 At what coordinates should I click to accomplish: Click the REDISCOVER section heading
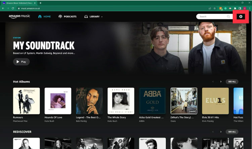(22, 132)
